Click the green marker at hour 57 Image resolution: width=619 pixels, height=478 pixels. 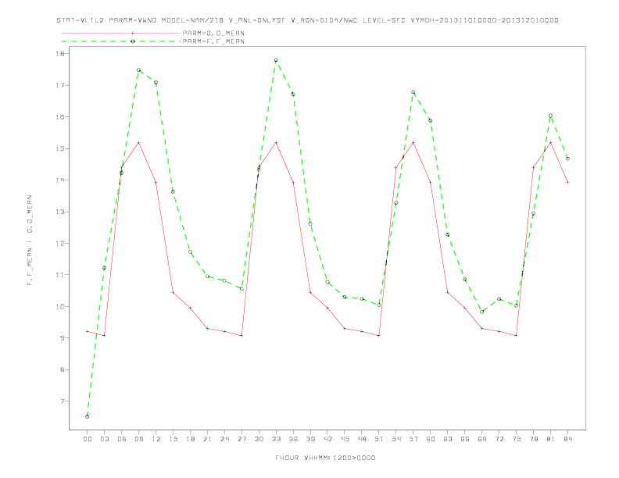point(413,92)
